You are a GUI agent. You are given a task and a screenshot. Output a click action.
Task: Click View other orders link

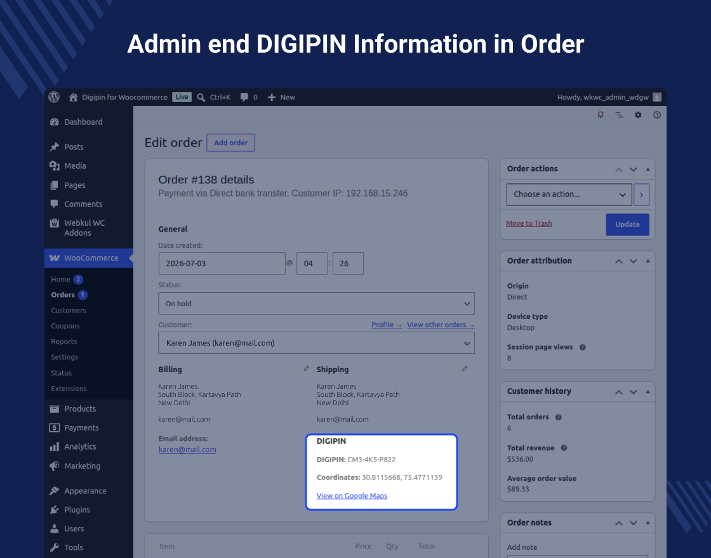[x=441, y=325]
